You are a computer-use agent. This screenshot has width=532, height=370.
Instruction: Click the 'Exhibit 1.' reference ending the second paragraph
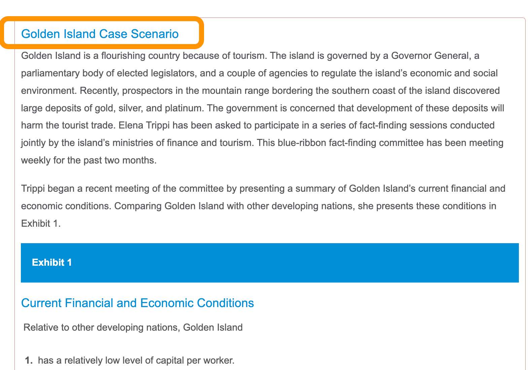(x=41, y=223)
